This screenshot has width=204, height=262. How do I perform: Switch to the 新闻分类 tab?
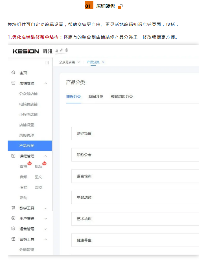pyautogui.click(x=96, y=97)
